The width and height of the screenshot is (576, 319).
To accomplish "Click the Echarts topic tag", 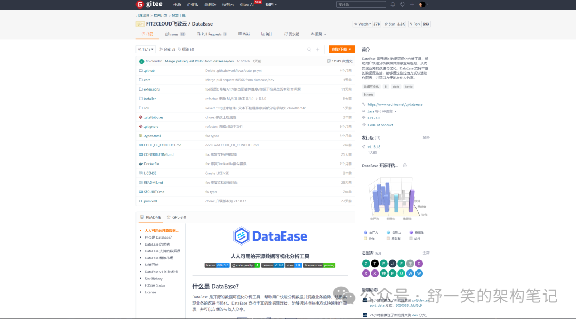I will tap(369, 95).
